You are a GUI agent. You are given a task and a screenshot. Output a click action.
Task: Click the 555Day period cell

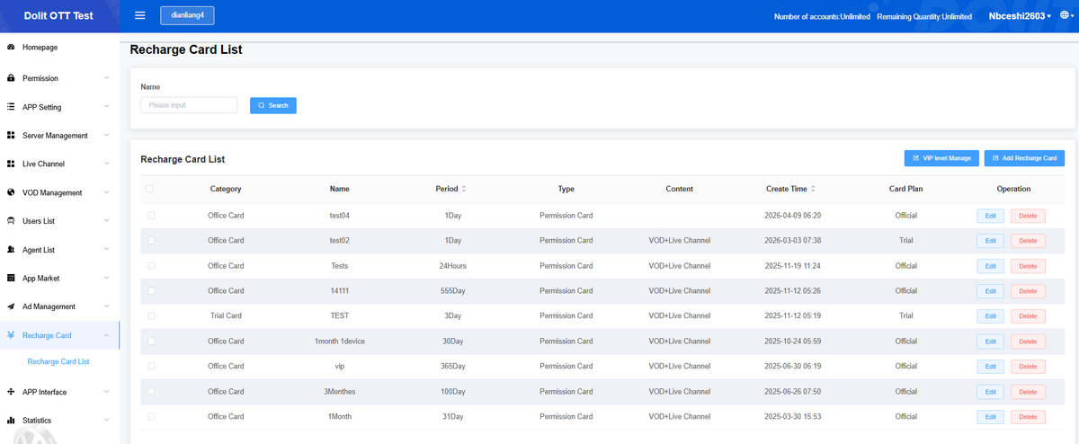(452, 290)
